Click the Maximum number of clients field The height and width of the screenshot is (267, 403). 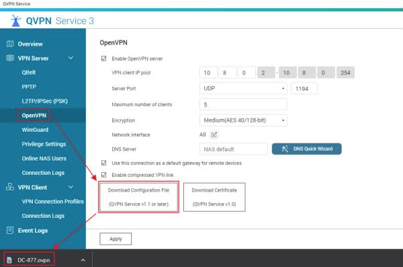[x=243, y=104]
